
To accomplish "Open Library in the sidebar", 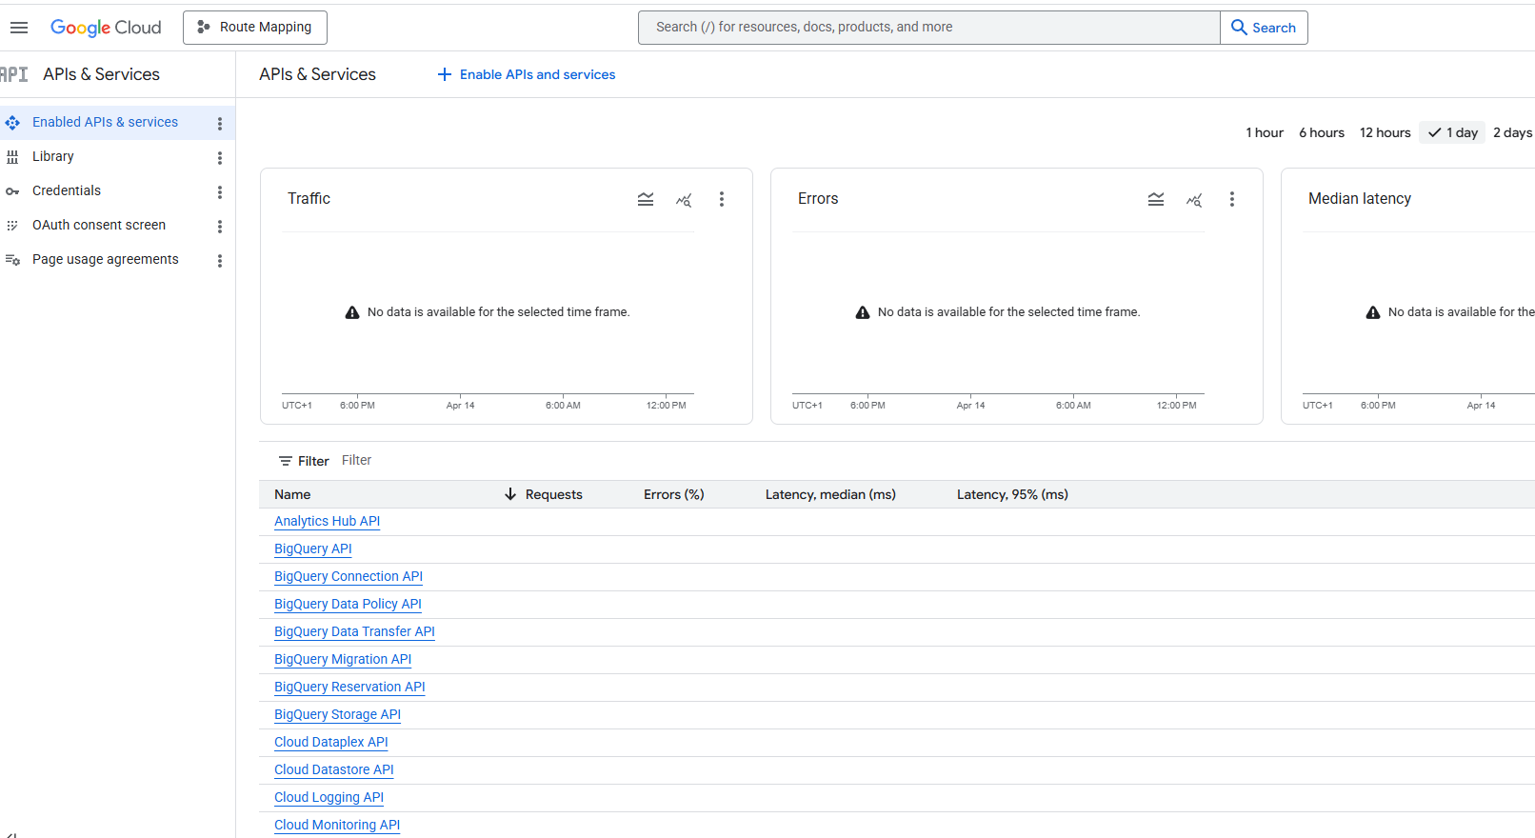I will [53, 156].
